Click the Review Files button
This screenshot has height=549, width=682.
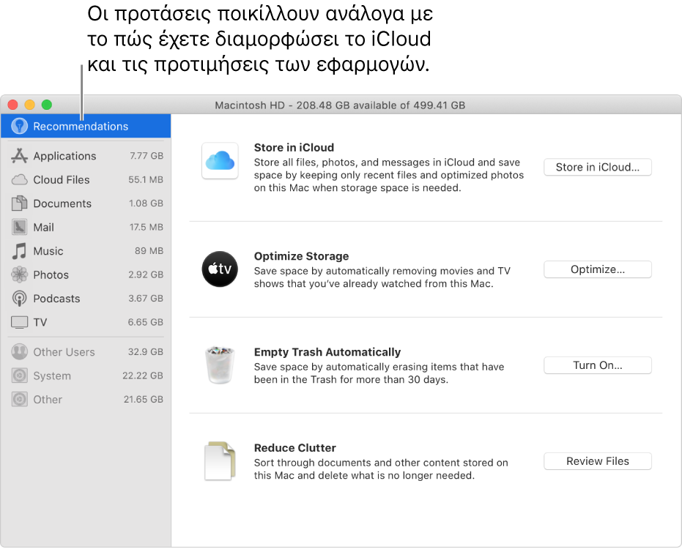597,461
